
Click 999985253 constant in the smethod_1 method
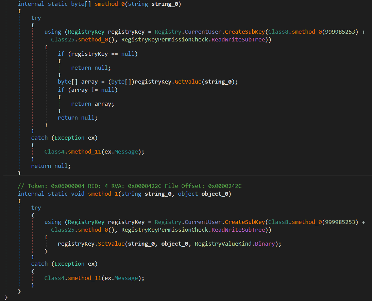coord(340,222)
